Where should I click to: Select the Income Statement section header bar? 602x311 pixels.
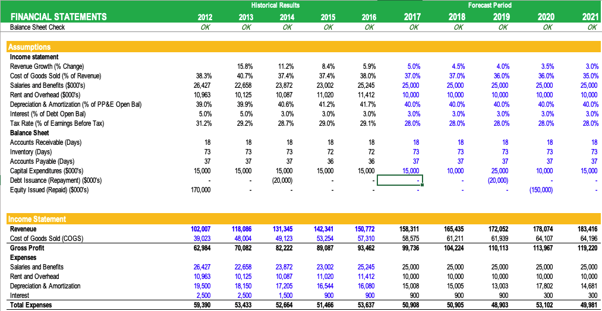pyautogui.click(x=301, y=220)
